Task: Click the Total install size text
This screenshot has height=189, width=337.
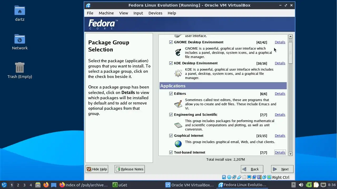Action: [225, 159]
